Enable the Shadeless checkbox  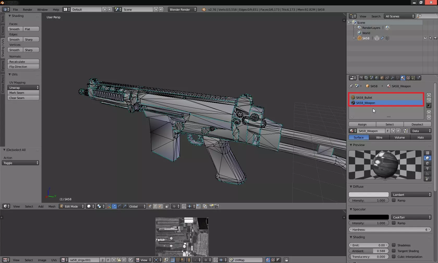[x=394, y=245]
